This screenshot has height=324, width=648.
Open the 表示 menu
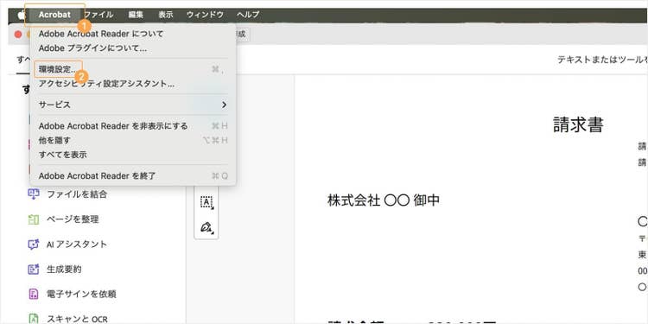click(x=166, y=15)
